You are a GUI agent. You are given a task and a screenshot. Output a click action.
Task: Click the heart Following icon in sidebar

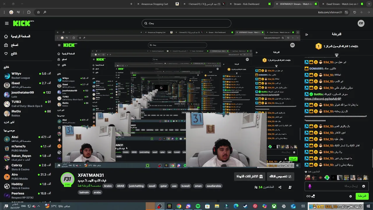6,54
